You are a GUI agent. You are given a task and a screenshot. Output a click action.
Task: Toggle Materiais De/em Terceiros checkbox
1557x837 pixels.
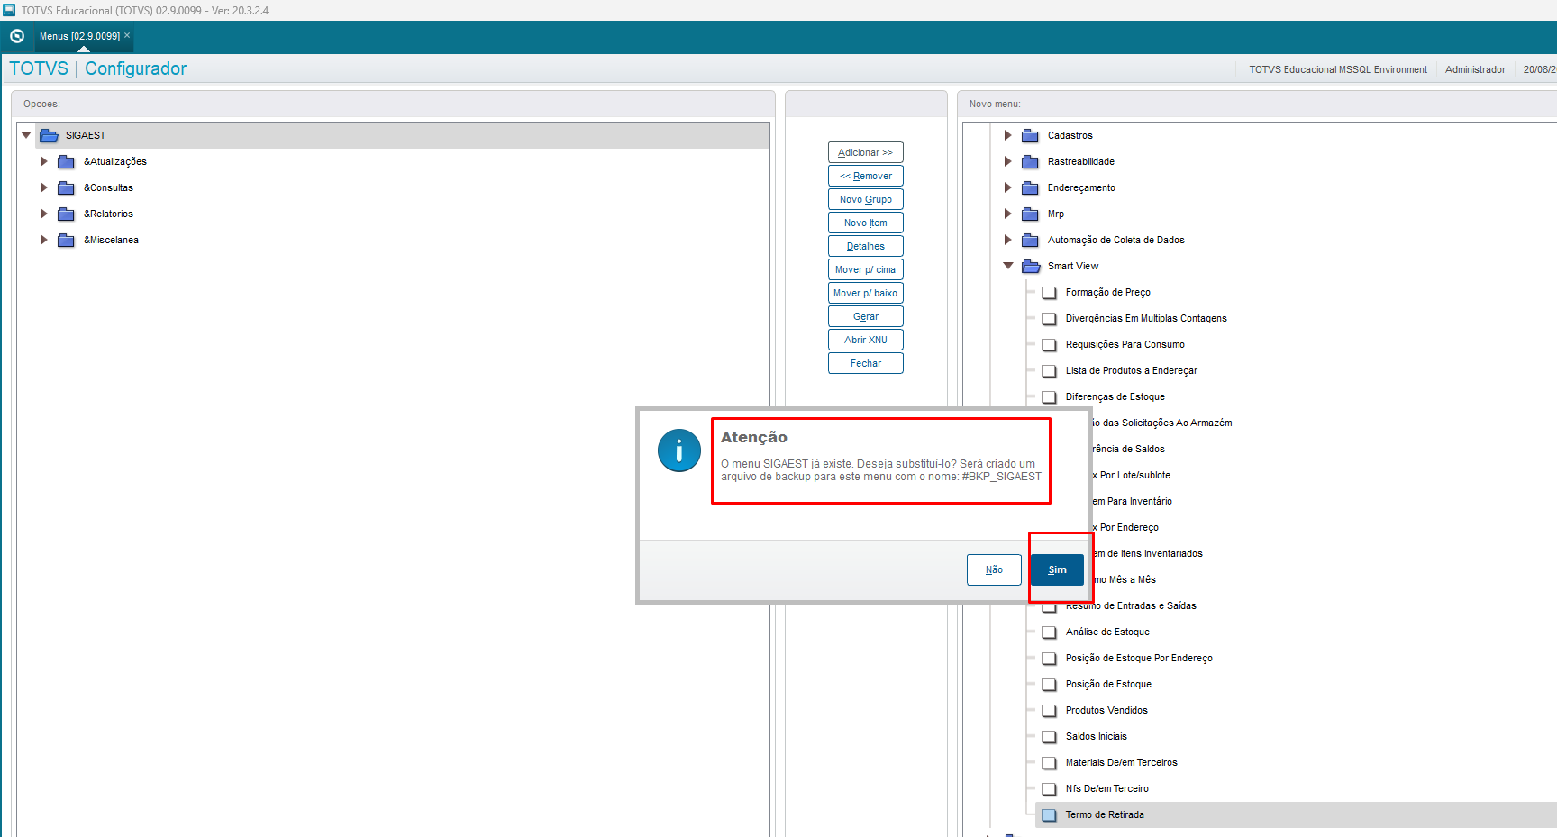[x=1049, y=763]
